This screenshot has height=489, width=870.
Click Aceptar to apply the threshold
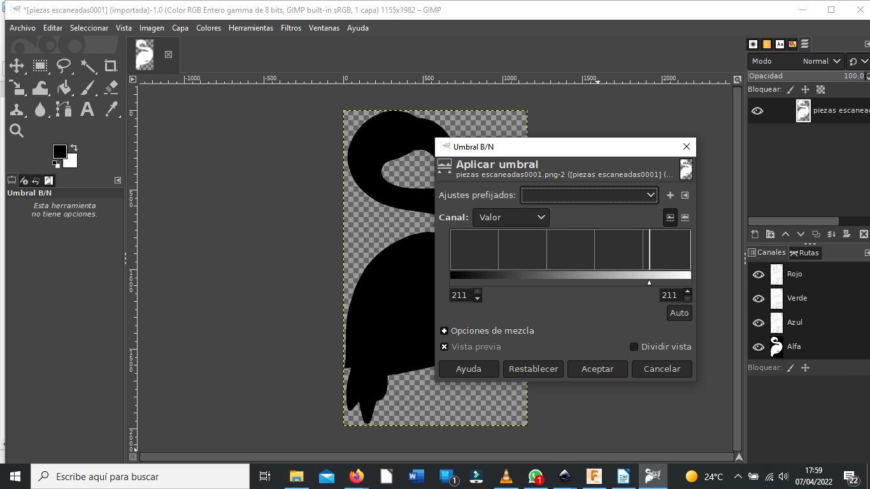pyautogui.click(x=597, y=369)
